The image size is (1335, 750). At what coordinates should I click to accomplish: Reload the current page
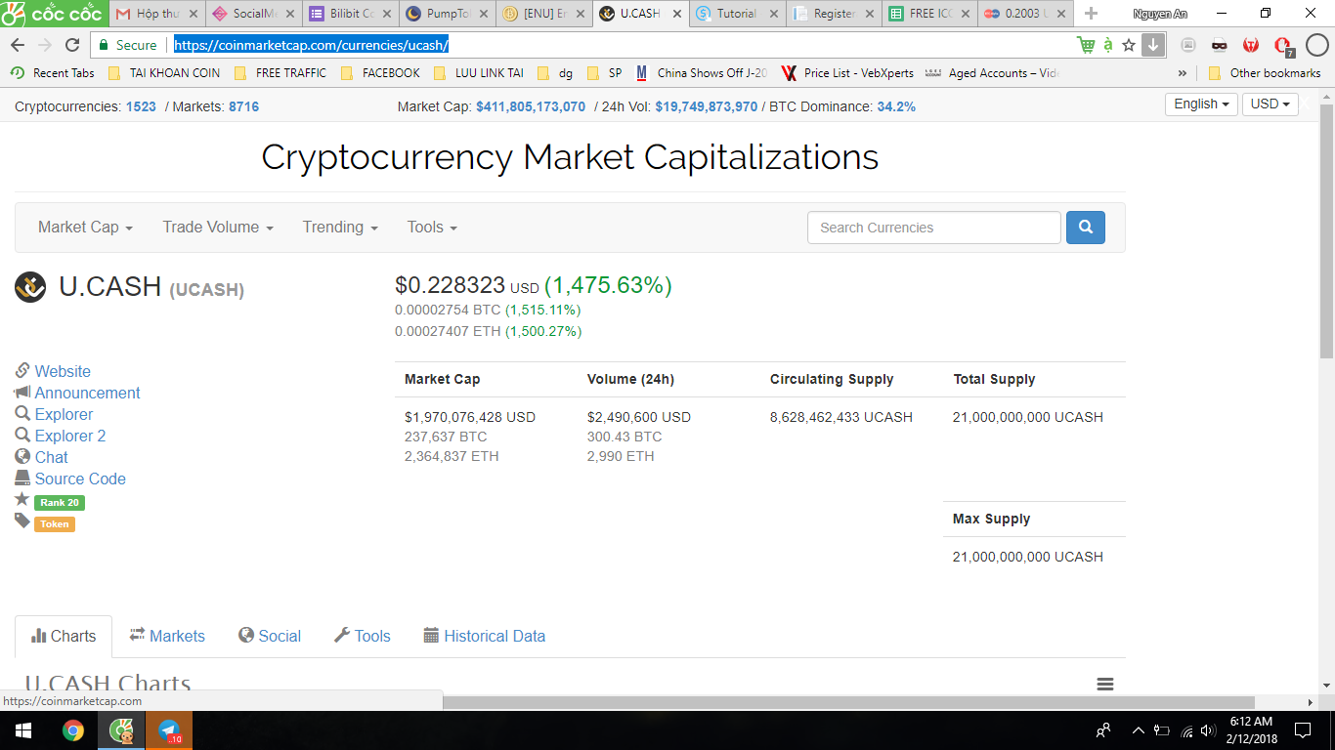point(72,45)
